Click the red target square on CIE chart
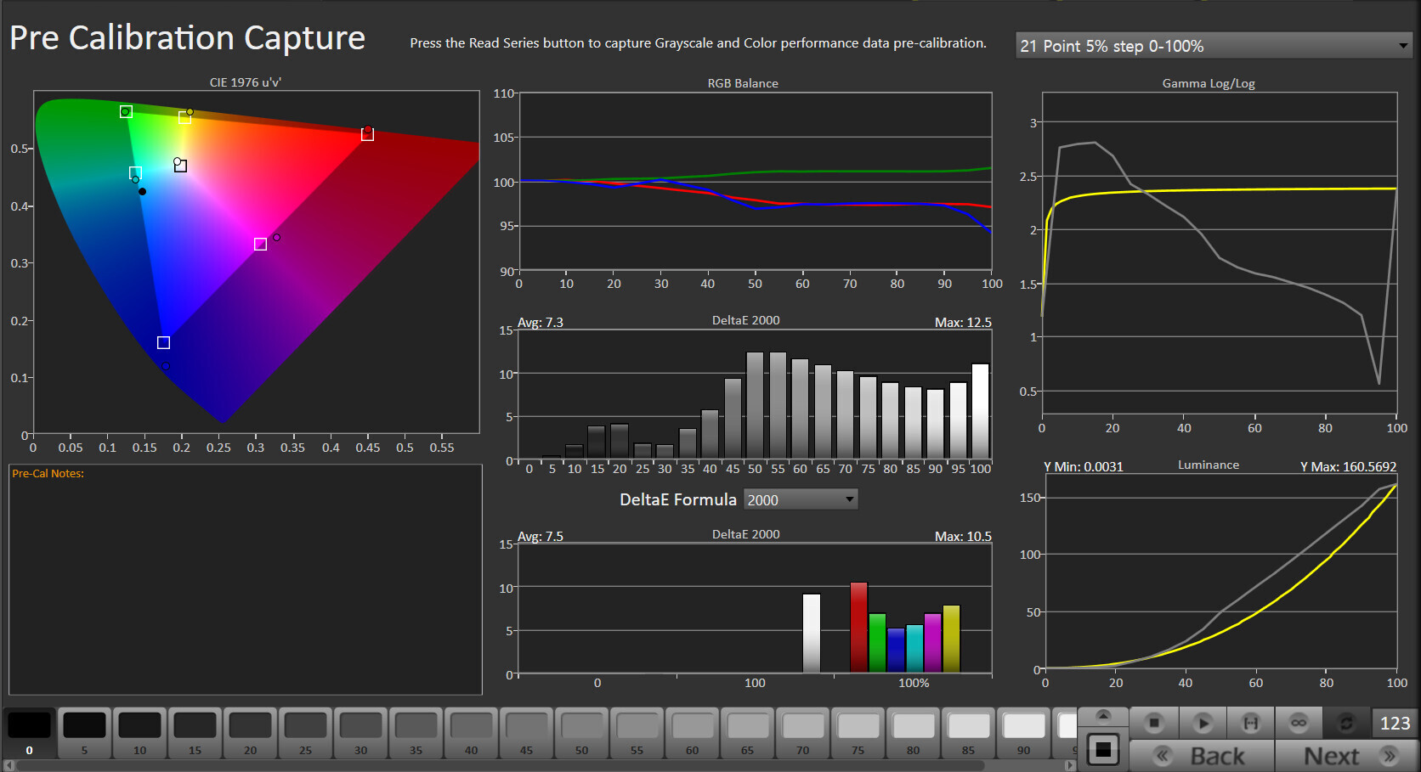 368,134
